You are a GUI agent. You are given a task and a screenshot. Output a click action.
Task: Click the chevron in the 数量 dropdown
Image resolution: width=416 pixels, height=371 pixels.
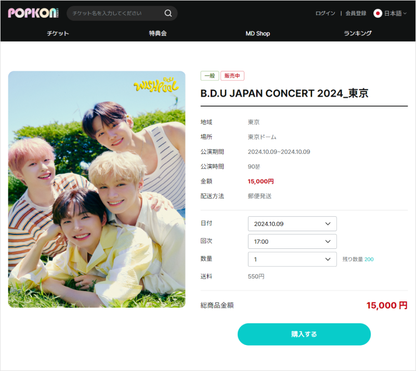click(x=328, y=259)
